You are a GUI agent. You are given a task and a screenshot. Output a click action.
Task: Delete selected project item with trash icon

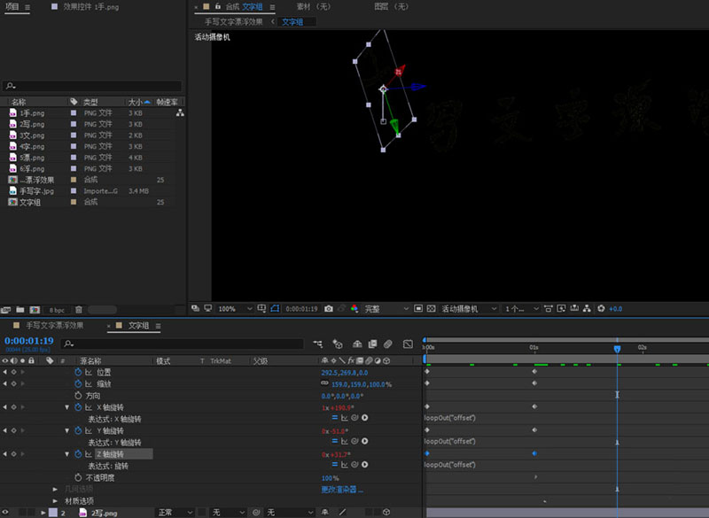(x=79, y=310)
